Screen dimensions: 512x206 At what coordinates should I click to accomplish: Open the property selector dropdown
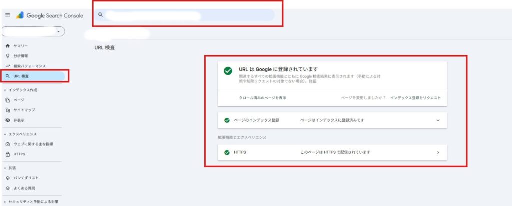click(x=33, y=31)
